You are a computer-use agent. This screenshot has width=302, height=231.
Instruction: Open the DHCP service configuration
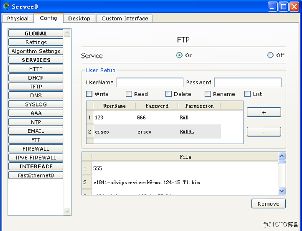(36, 77)
